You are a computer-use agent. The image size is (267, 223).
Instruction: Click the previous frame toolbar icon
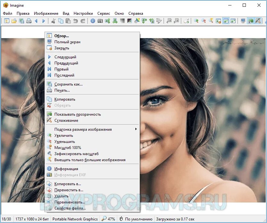pos(169,21)
